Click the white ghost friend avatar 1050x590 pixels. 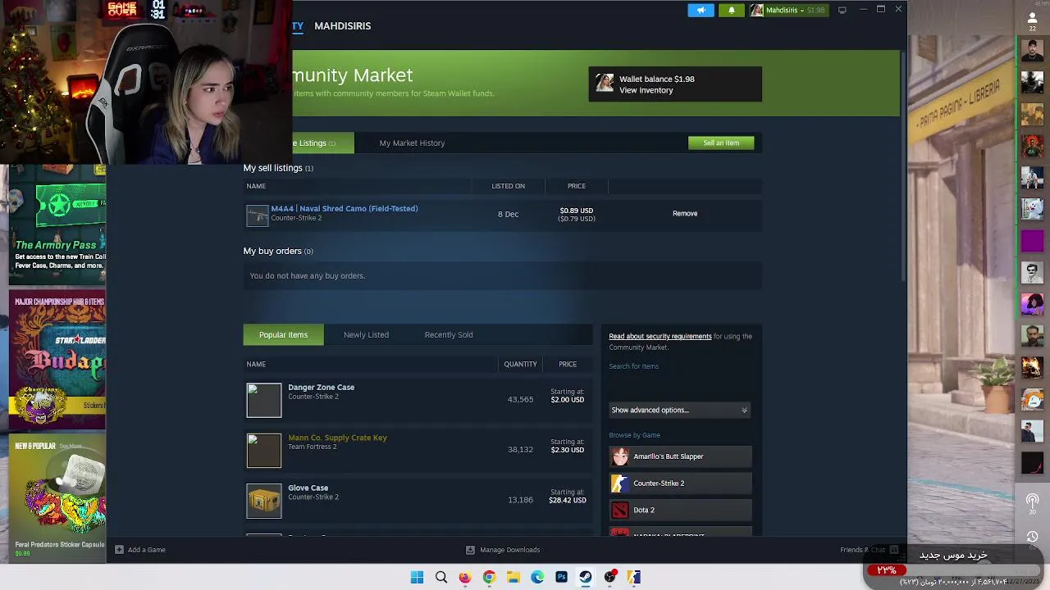(x=1032, y=209)
